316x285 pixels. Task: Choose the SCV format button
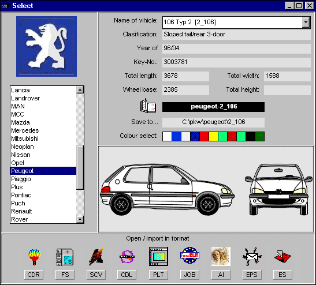pos(96,275)
